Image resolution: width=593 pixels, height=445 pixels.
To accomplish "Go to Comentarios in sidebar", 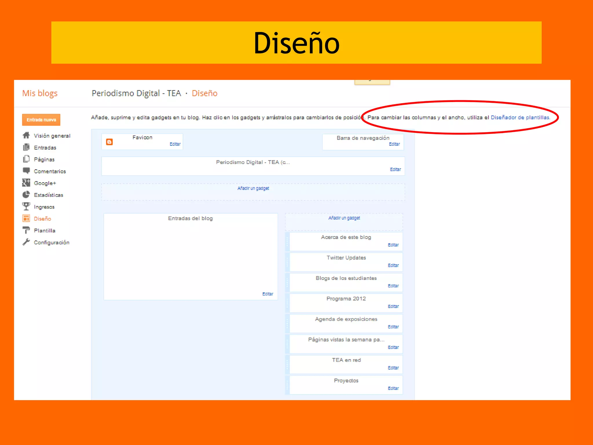I will tap(50, 172).
